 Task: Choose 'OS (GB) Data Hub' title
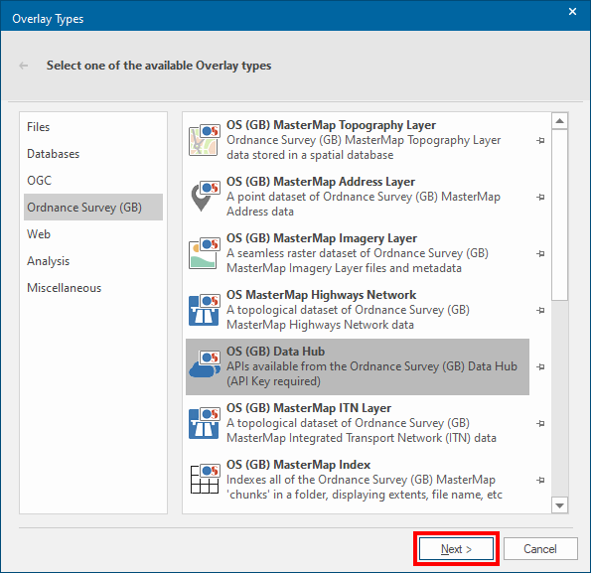[x=275, y=352]
